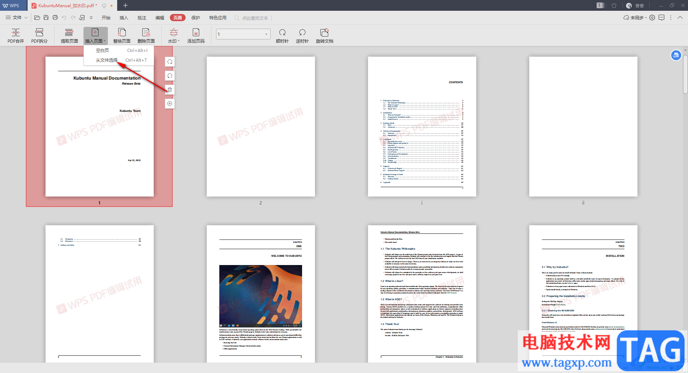
Task: Open the 提取页面 extract pages tool
Action: [x=70, y=36]
